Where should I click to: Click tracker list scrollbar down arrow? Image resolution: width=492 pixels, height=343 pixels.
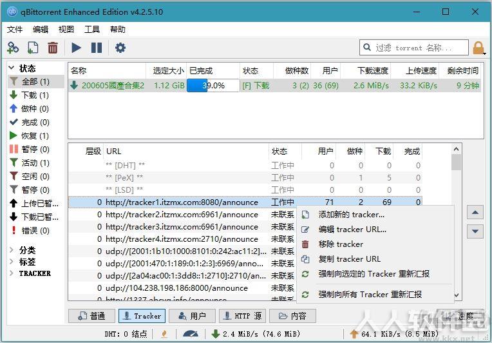pos(457,295)
